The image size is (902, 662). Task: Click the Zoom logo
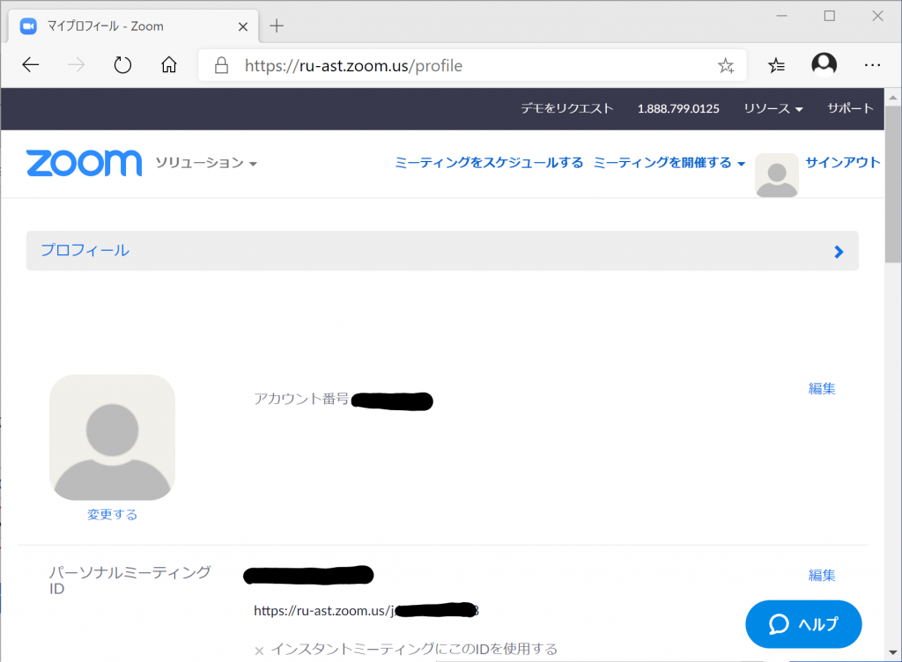84,163
